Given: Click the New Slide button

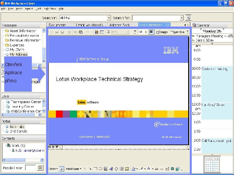Looking at the screenshot, I should pyautogui.click(x=177, y=32).
